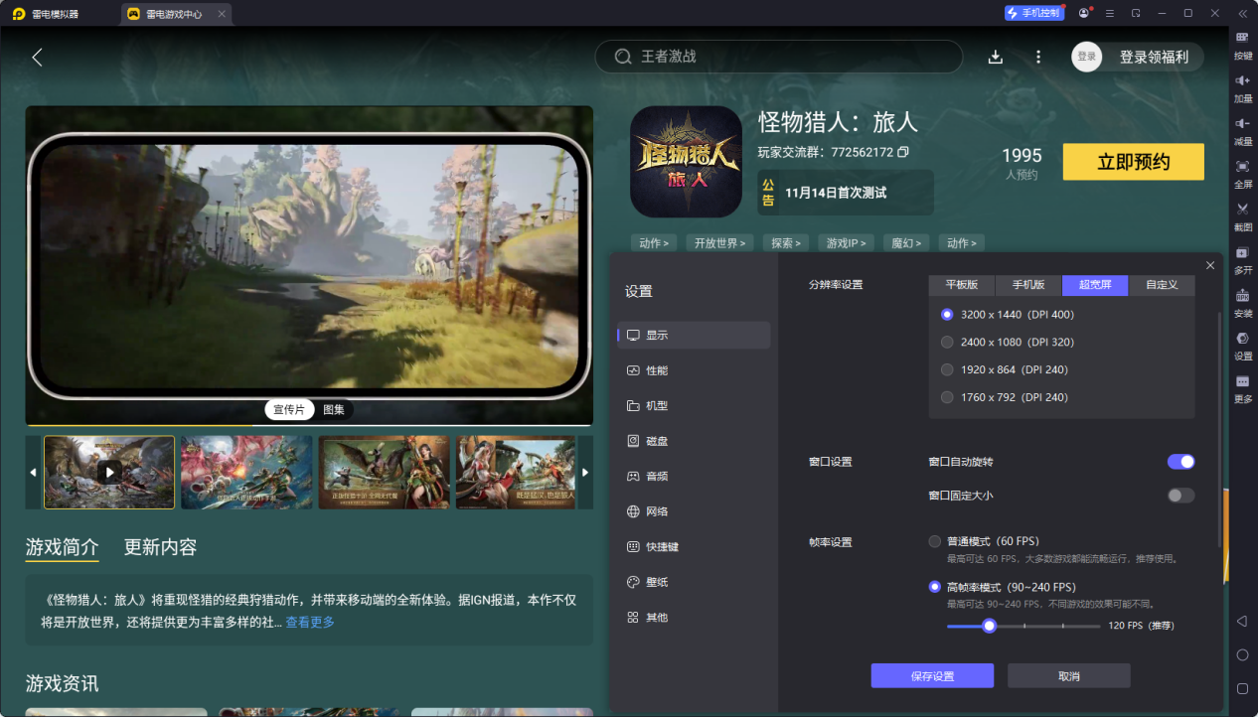The image size is (1258, 717).
Task: Switch to 手机版 resolution tab
Action: [1028, 285]
